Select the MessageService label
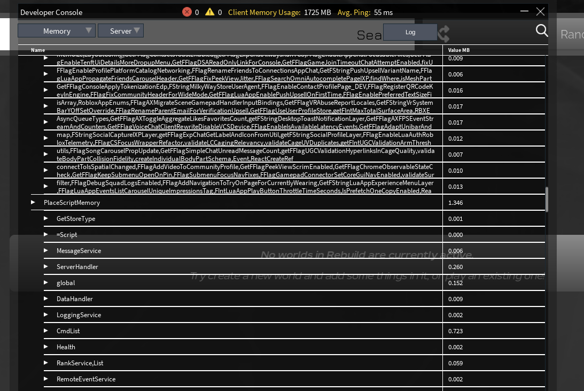The image size is (584, 391). coord(79,250)
